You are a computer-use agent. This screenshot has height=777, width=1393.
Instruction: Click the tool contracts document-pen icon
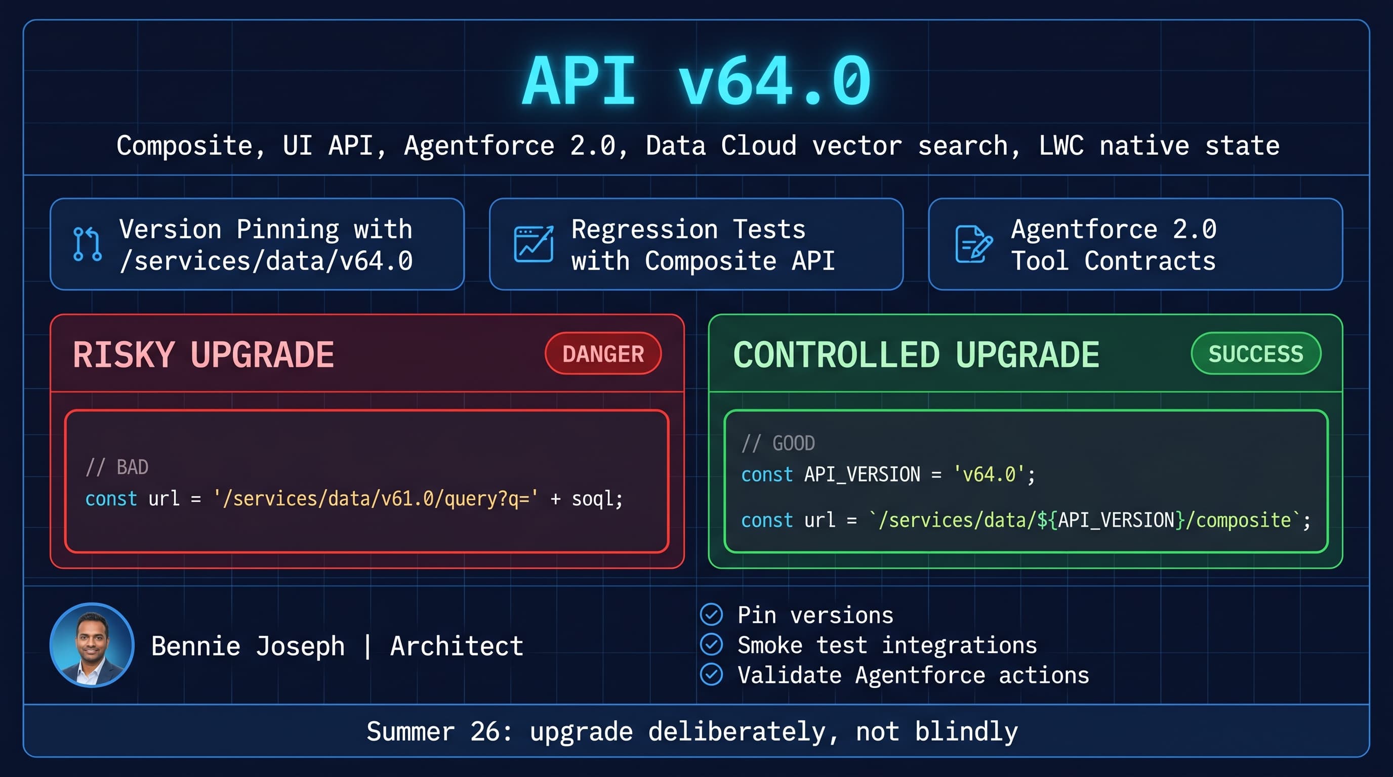click(x=973, y=244)
